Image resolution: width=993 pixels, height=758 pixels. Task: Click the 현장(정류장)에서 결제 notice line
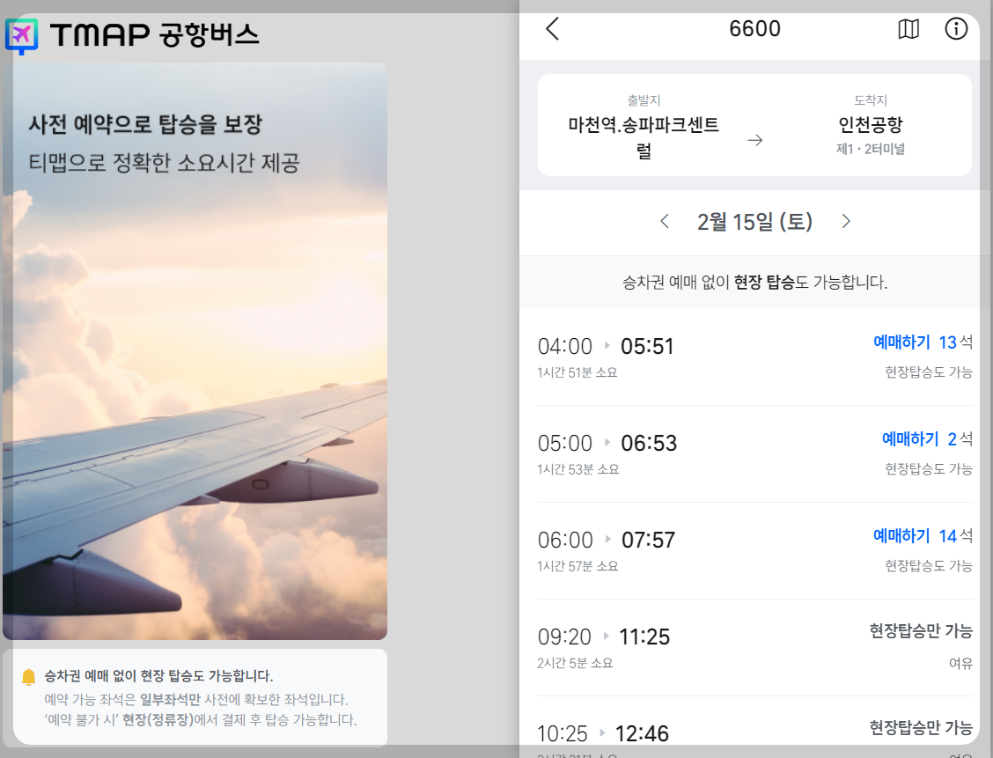[200, 720]
